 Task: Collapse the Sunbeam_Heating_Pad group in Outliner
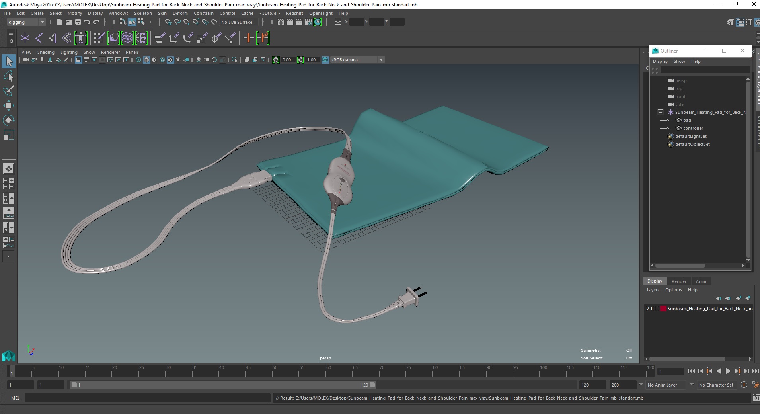coord(661,112)
